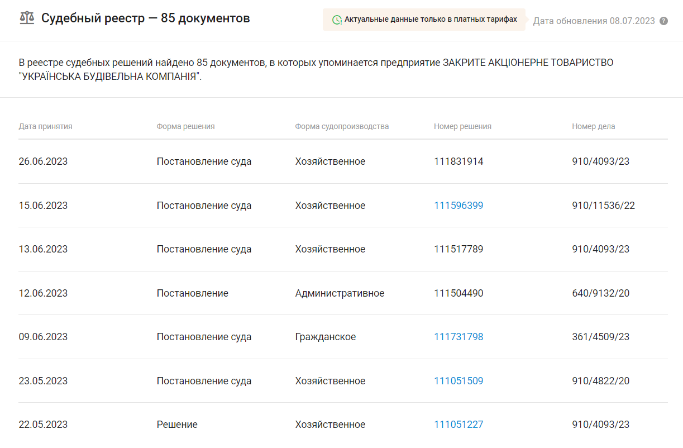Open decision link 111051509

[458, 381]
